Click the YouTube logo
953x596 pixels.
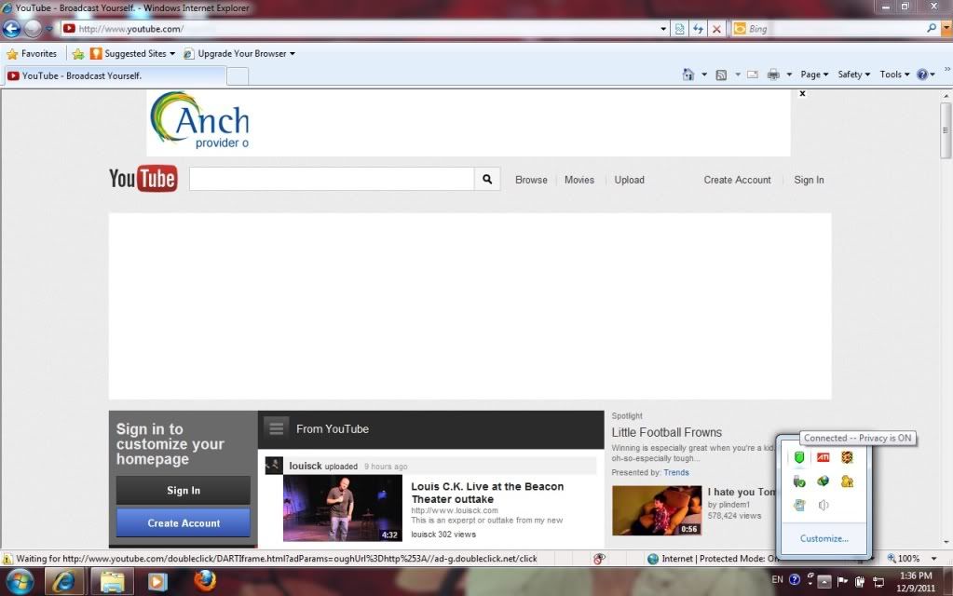(x=143, y=179)
